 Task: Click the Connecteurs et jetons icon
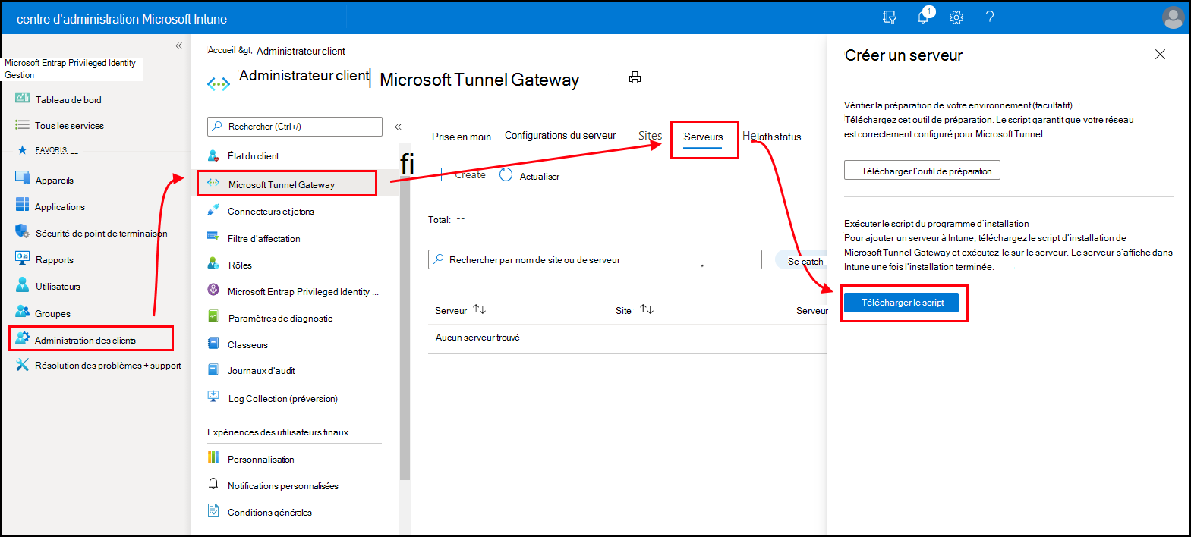tap(213, 211)
